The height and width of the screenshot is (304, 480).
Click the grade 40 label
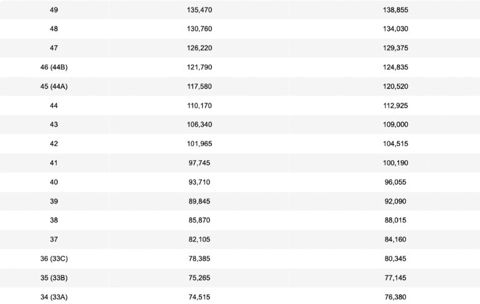[54, 182]
